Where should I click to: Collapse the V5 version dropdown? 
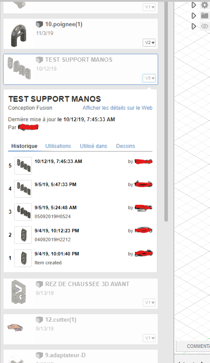pos(149,78)
